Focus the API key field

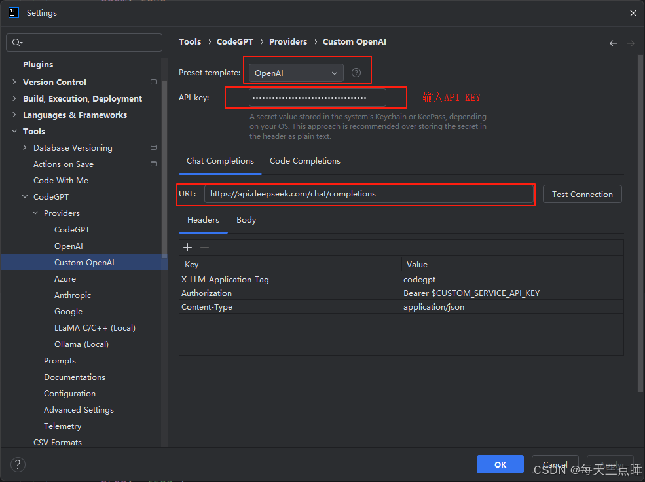tap(317, 98)
